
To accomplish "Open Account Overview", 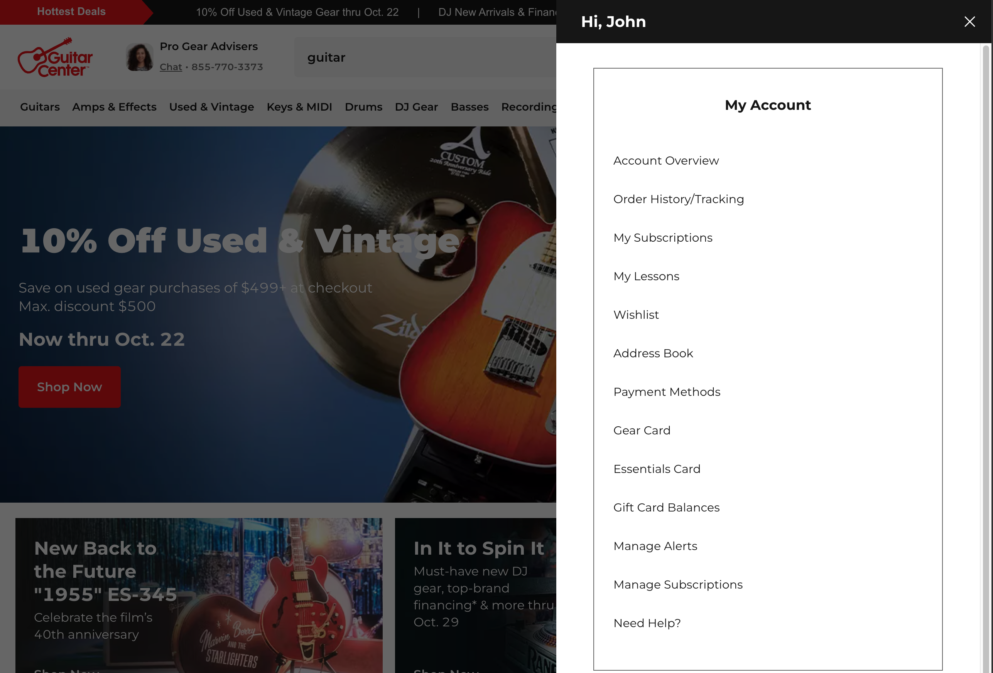I will 666,161.
